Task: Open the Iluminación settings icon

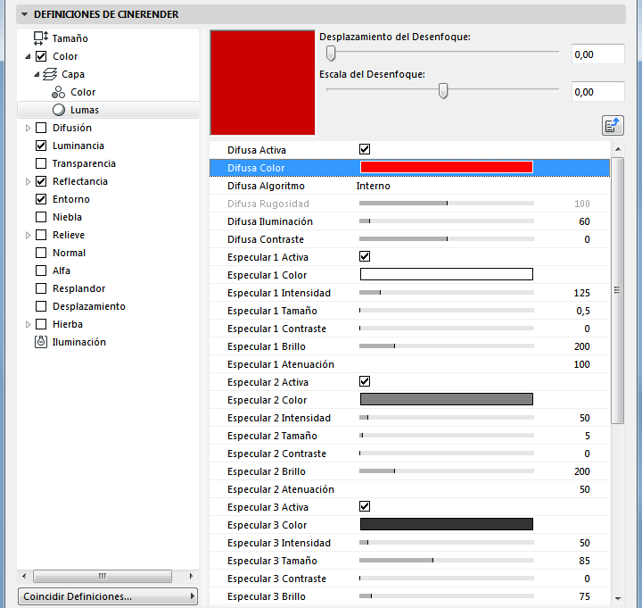Action: point(41,342)
